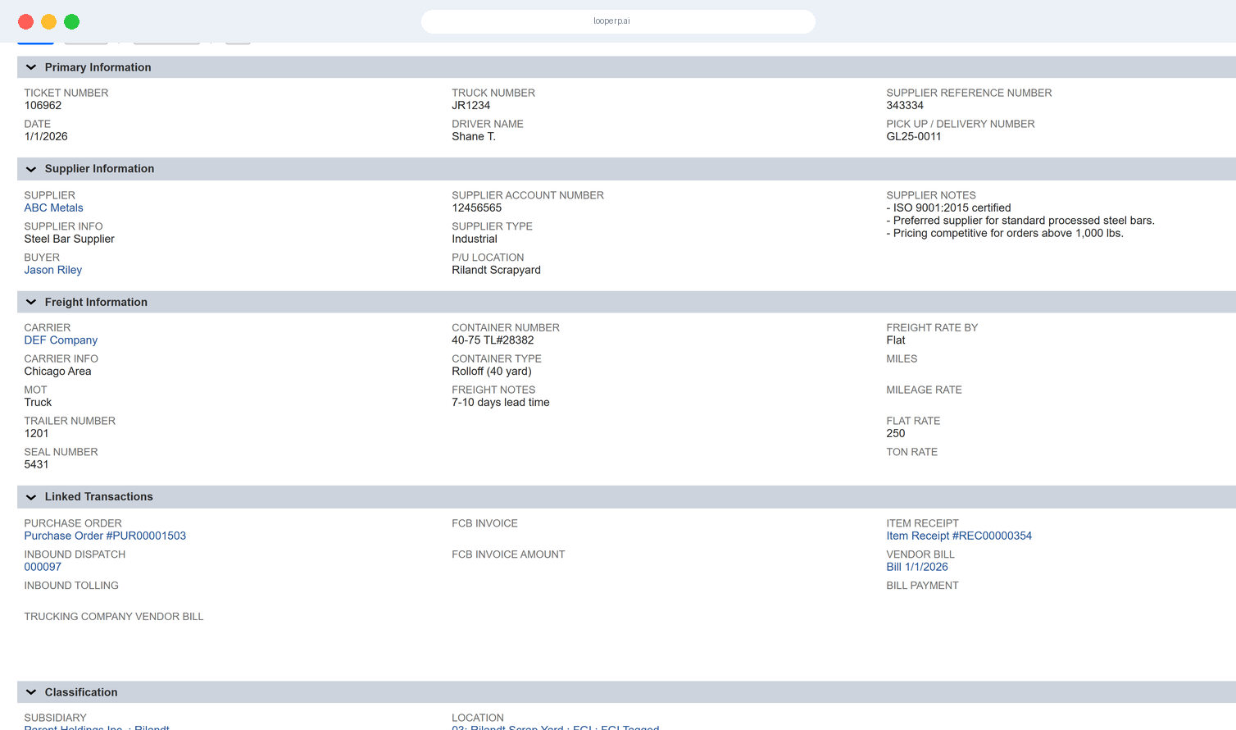Open vendor Bill 1/1/2026
Viewport: 1236px width, 730px height.
(917, 567)
